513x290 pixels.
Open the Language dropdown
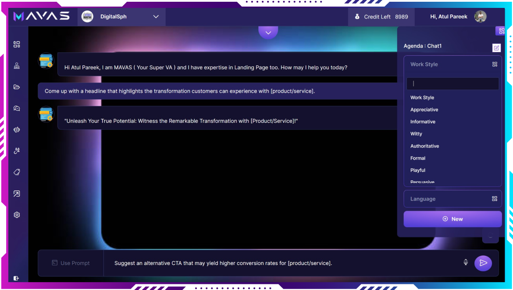click(x=452, y=199)
